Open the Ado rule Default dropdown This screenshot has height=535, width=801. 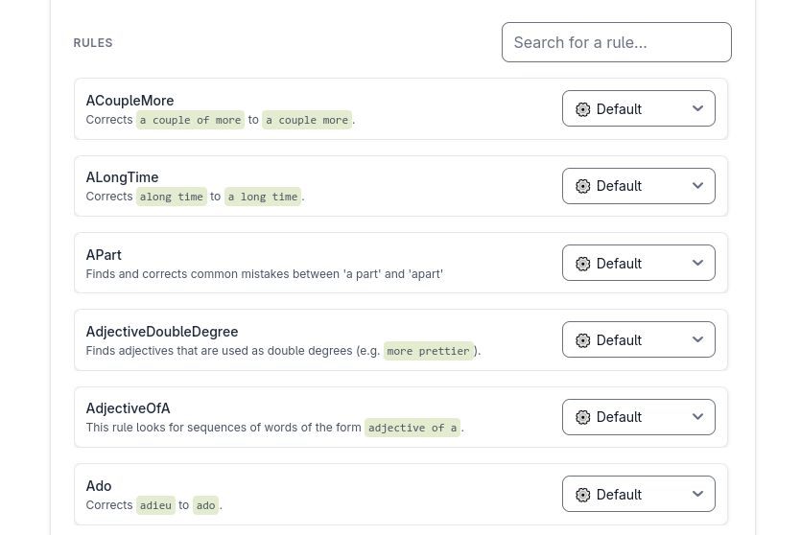click(x=639, y=494)
